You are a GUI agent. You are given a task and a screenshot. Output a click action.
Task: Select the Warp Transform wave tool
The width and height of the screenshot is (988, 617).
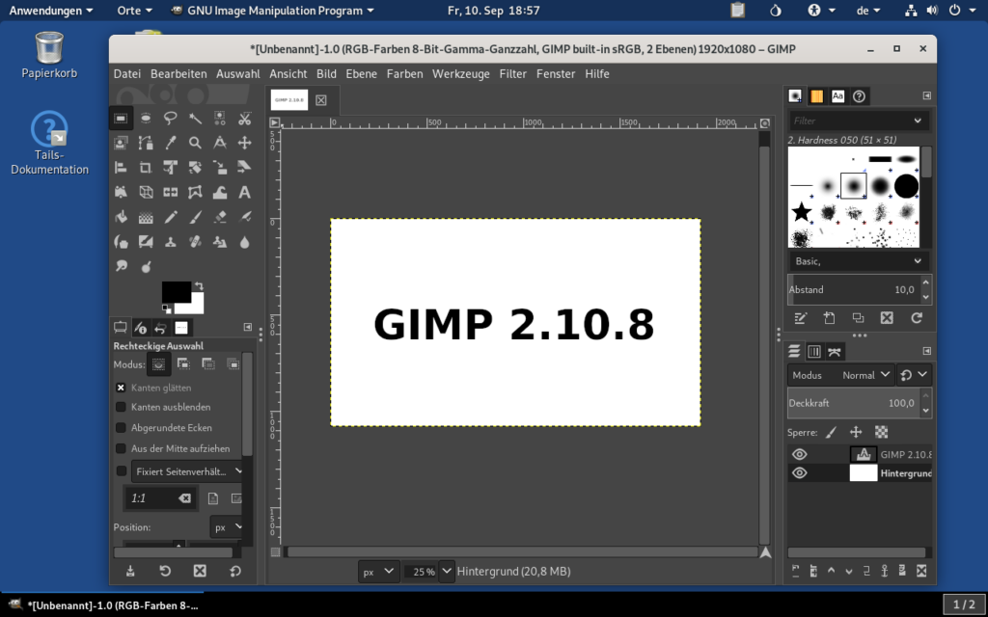point(220,192)
